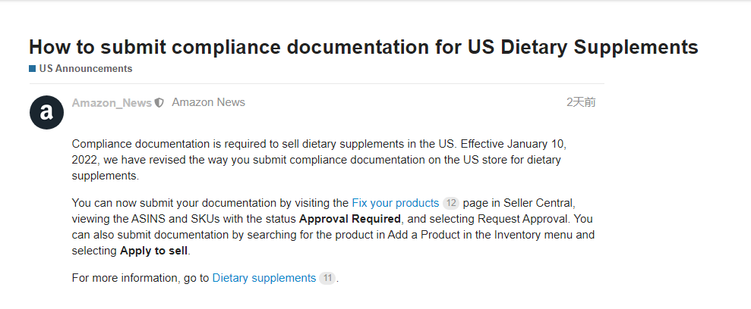Click the blue square category badge
This screenshot has height=309, width=751.
coord(33,69)
